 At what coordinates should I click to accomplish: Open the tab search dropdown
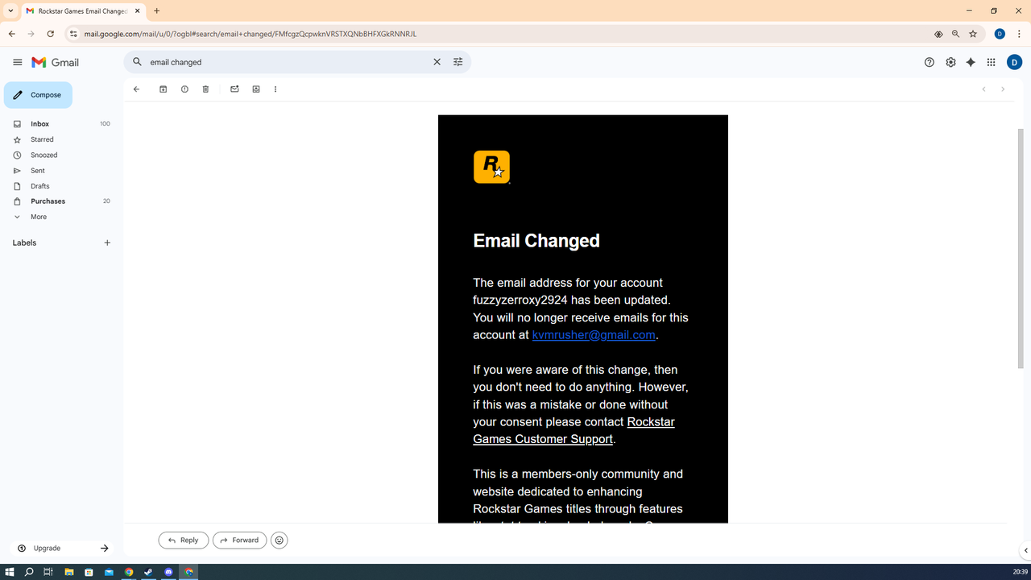coord(10,11)
